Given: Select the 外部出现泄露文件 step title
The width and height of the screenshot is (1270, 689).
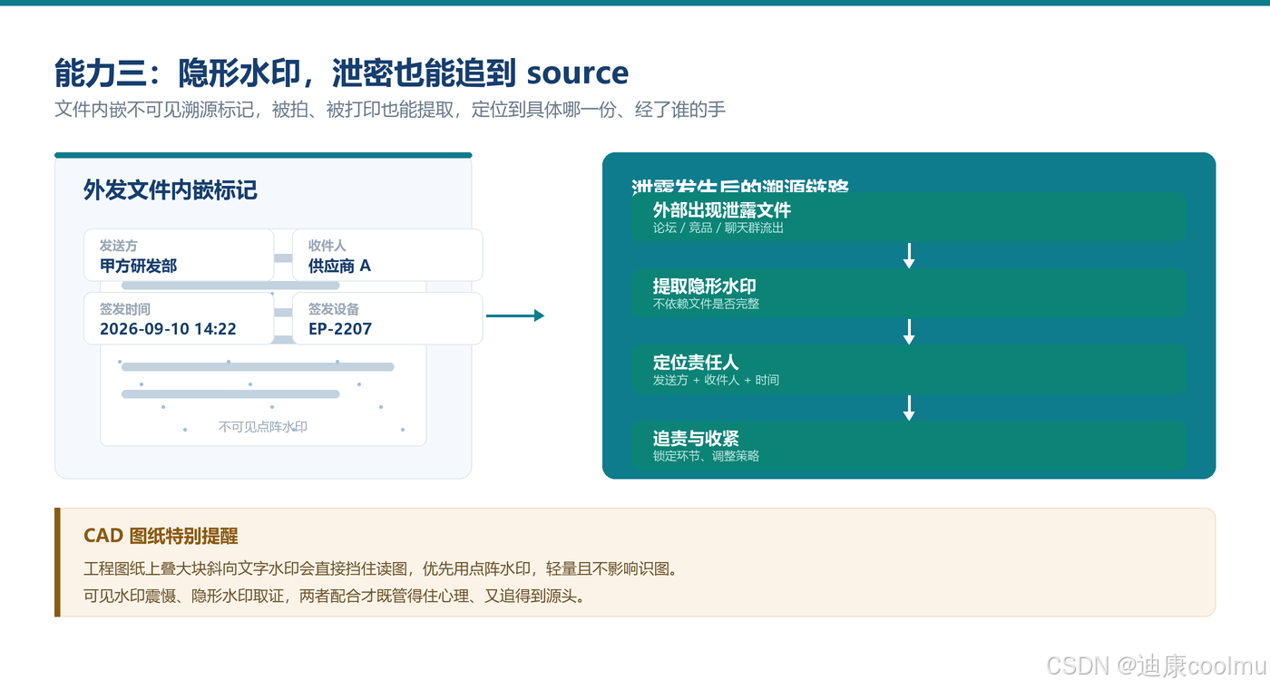Looking at the screenshot, I should (722, 210).
